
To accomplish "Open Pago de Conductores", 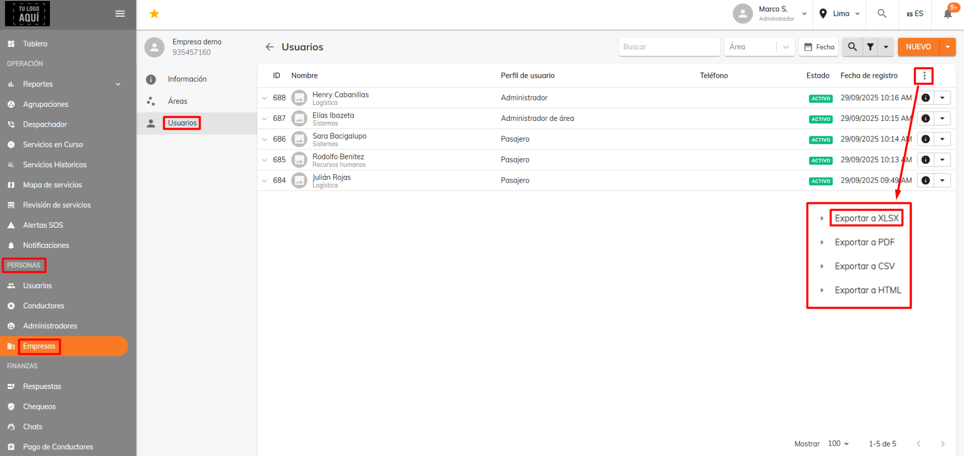I will [58, 447].
